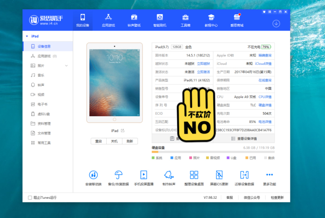Open 工具箱 toolbox tab

click(x=186, y=21)
